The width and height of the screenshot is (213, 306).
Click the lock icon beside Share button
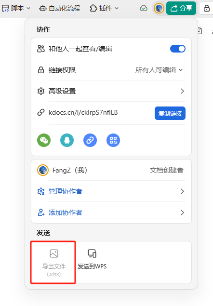pos(207,8)
